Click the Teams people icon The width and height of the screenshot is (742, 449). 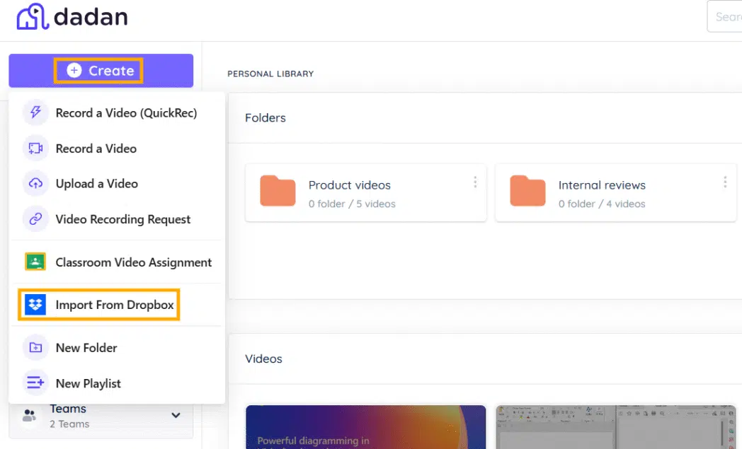point(28,415)
